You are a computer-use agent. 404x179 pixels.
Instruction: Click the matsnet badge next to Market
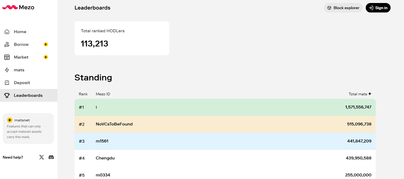[46, 57]
